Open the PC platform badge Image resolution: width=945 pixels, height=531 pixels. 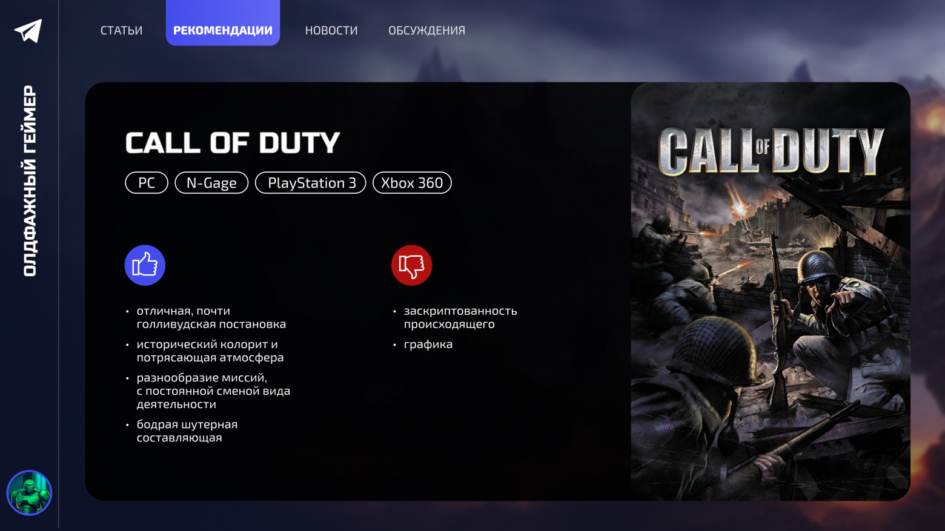[x=146, y=182]
